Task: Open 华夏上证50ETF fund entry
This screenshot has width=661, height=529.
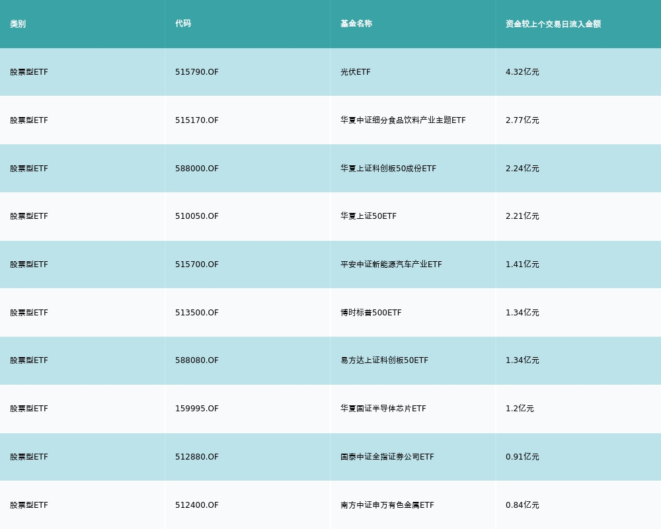Action: pos(369,216)
